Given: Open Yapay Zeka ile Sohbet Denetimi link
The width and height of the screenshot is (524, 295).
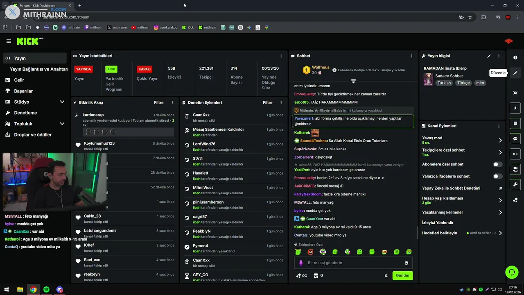Looking at the screenshot, I should click(462, 188).
